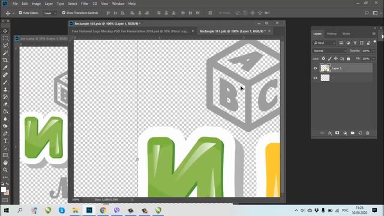This screenshot has width=384, height=216.
Task: Open the Image menu
Action: pos(36,4)
